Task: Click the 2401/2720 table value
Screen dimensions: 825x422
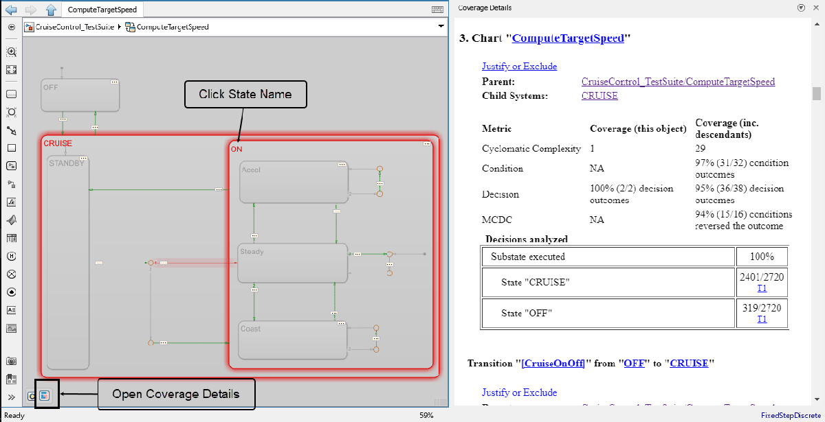Action: (x=762, y=277)
